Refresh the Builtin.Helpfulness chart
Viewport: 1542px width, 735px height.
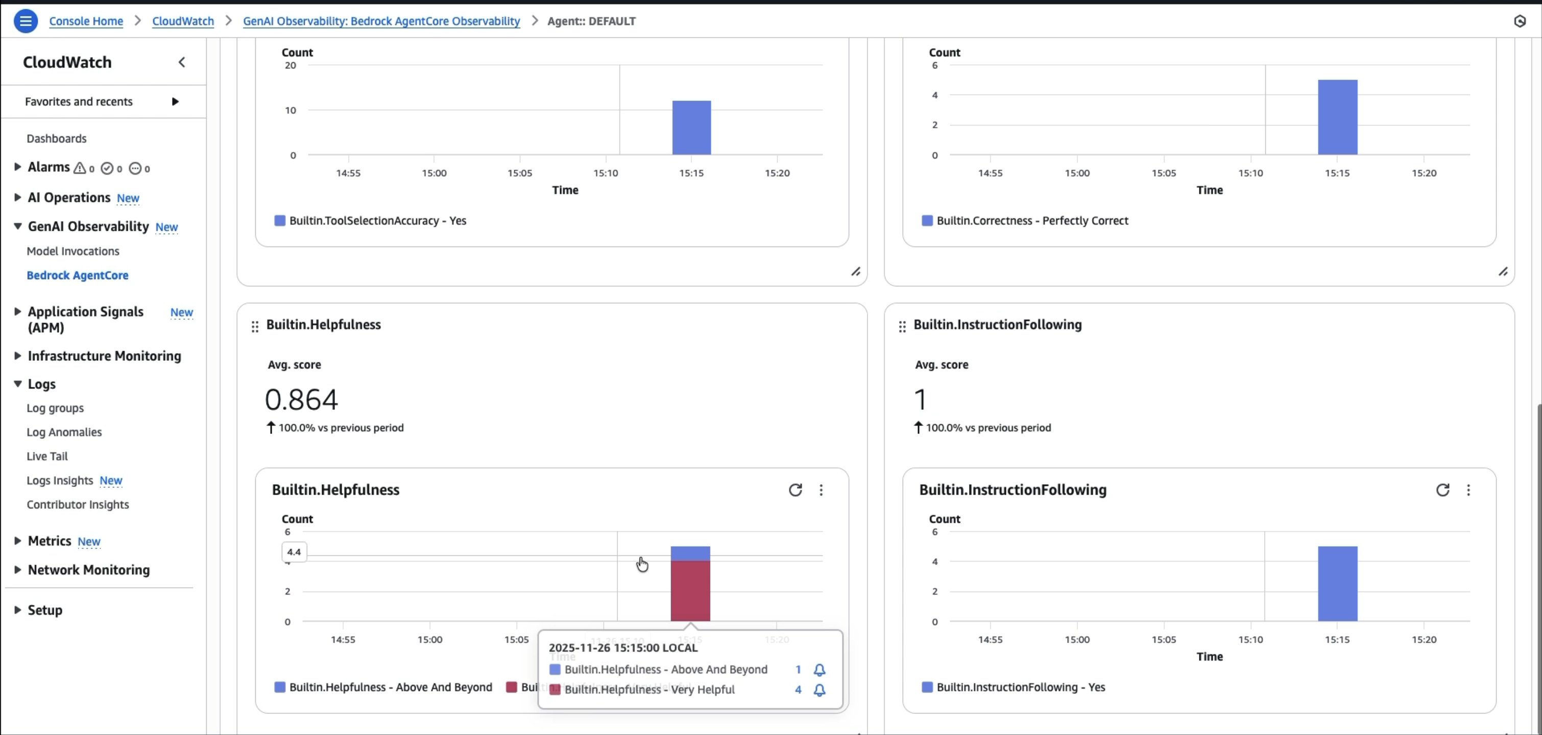[x=795, y=490]
